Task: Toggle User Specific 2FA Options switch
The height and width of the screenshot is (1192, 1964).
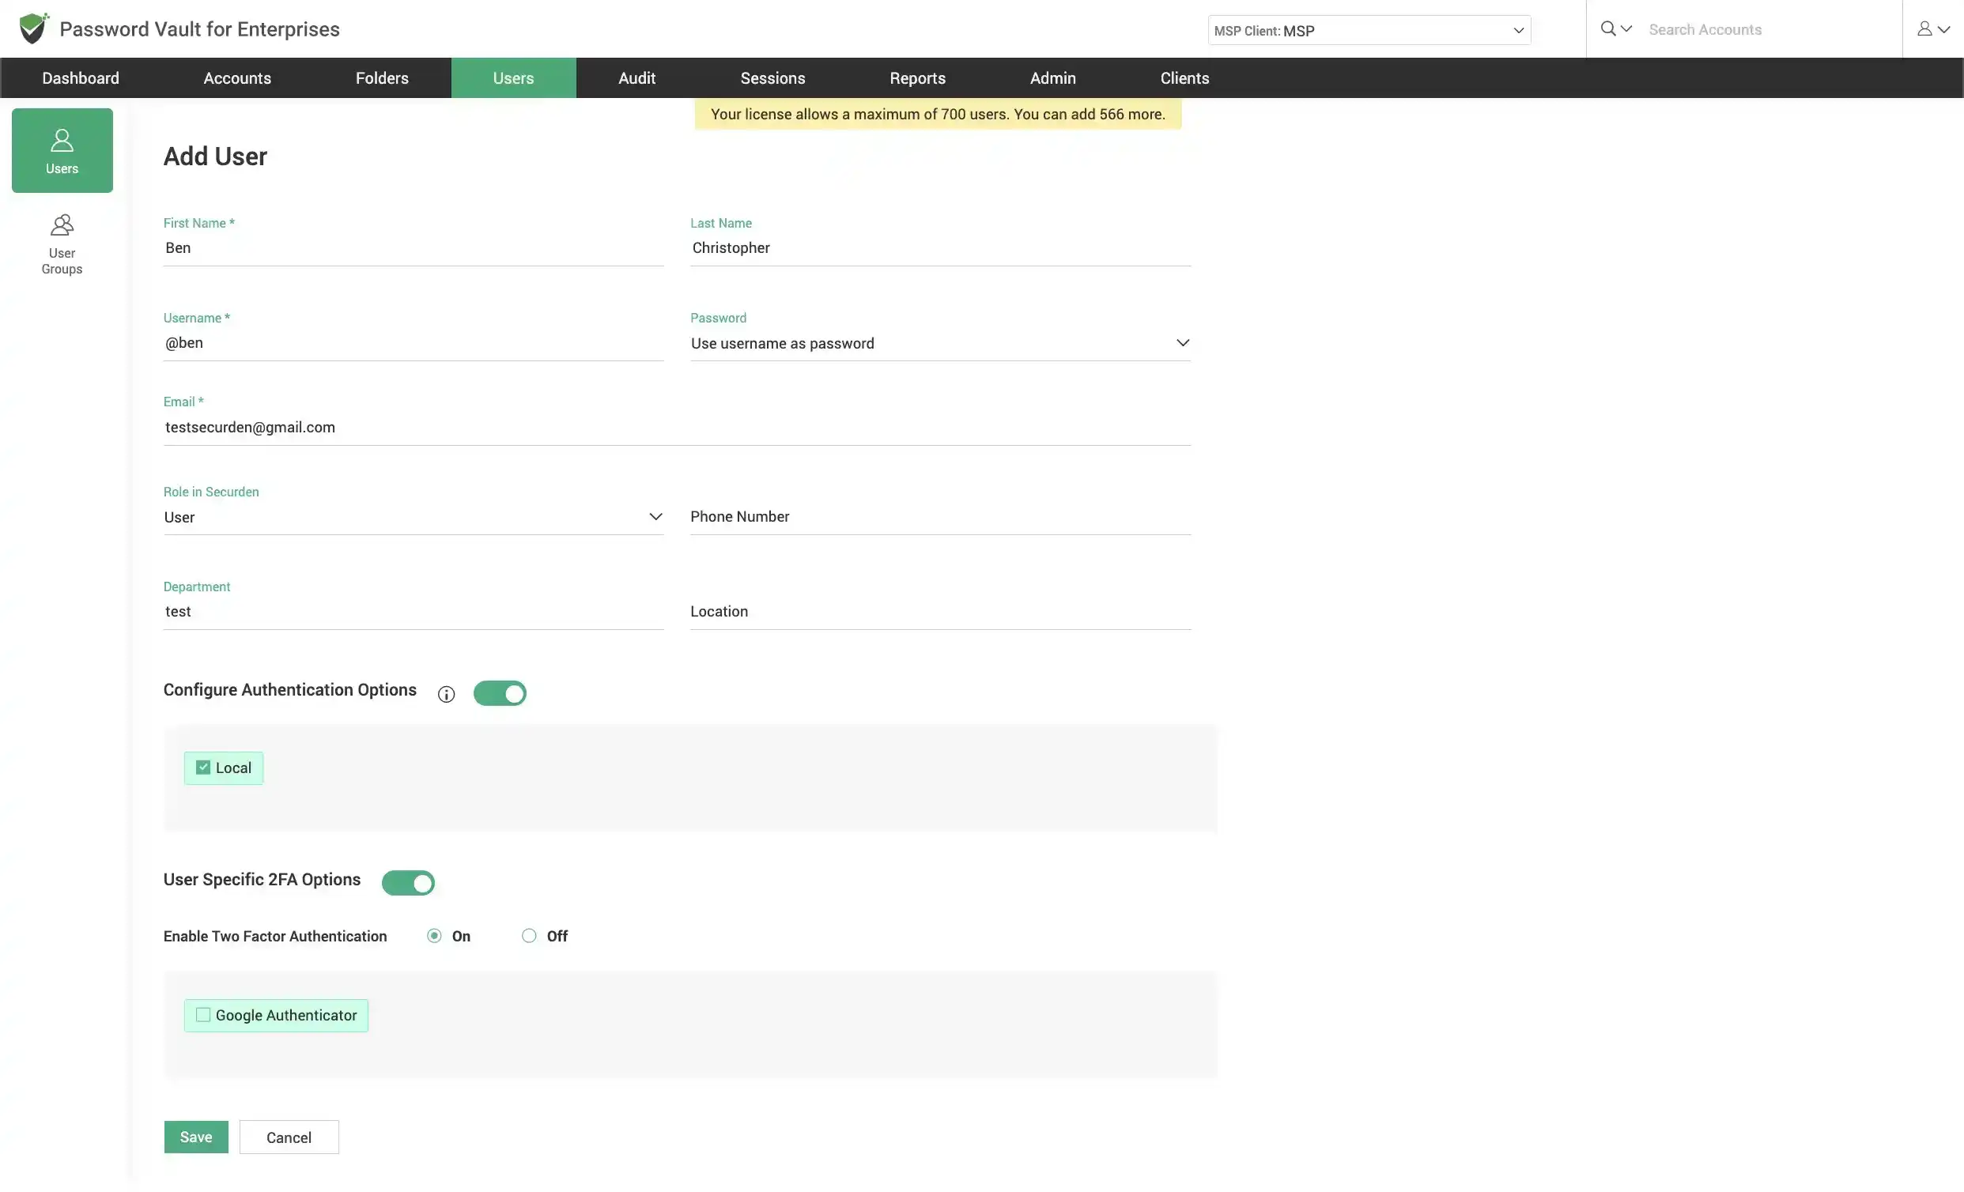Action: [x=408, y=883]
